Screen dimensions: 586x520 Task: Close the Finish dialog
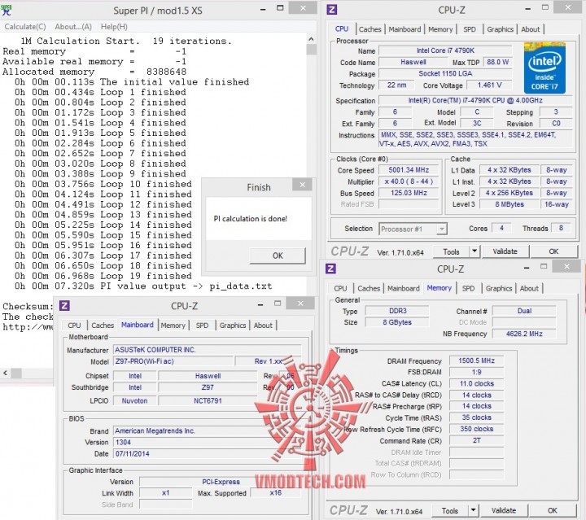point(303,185)
